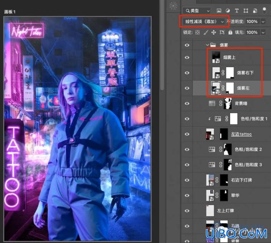Click mask link icon on 色相/饱和度 2

click(221, 149)
